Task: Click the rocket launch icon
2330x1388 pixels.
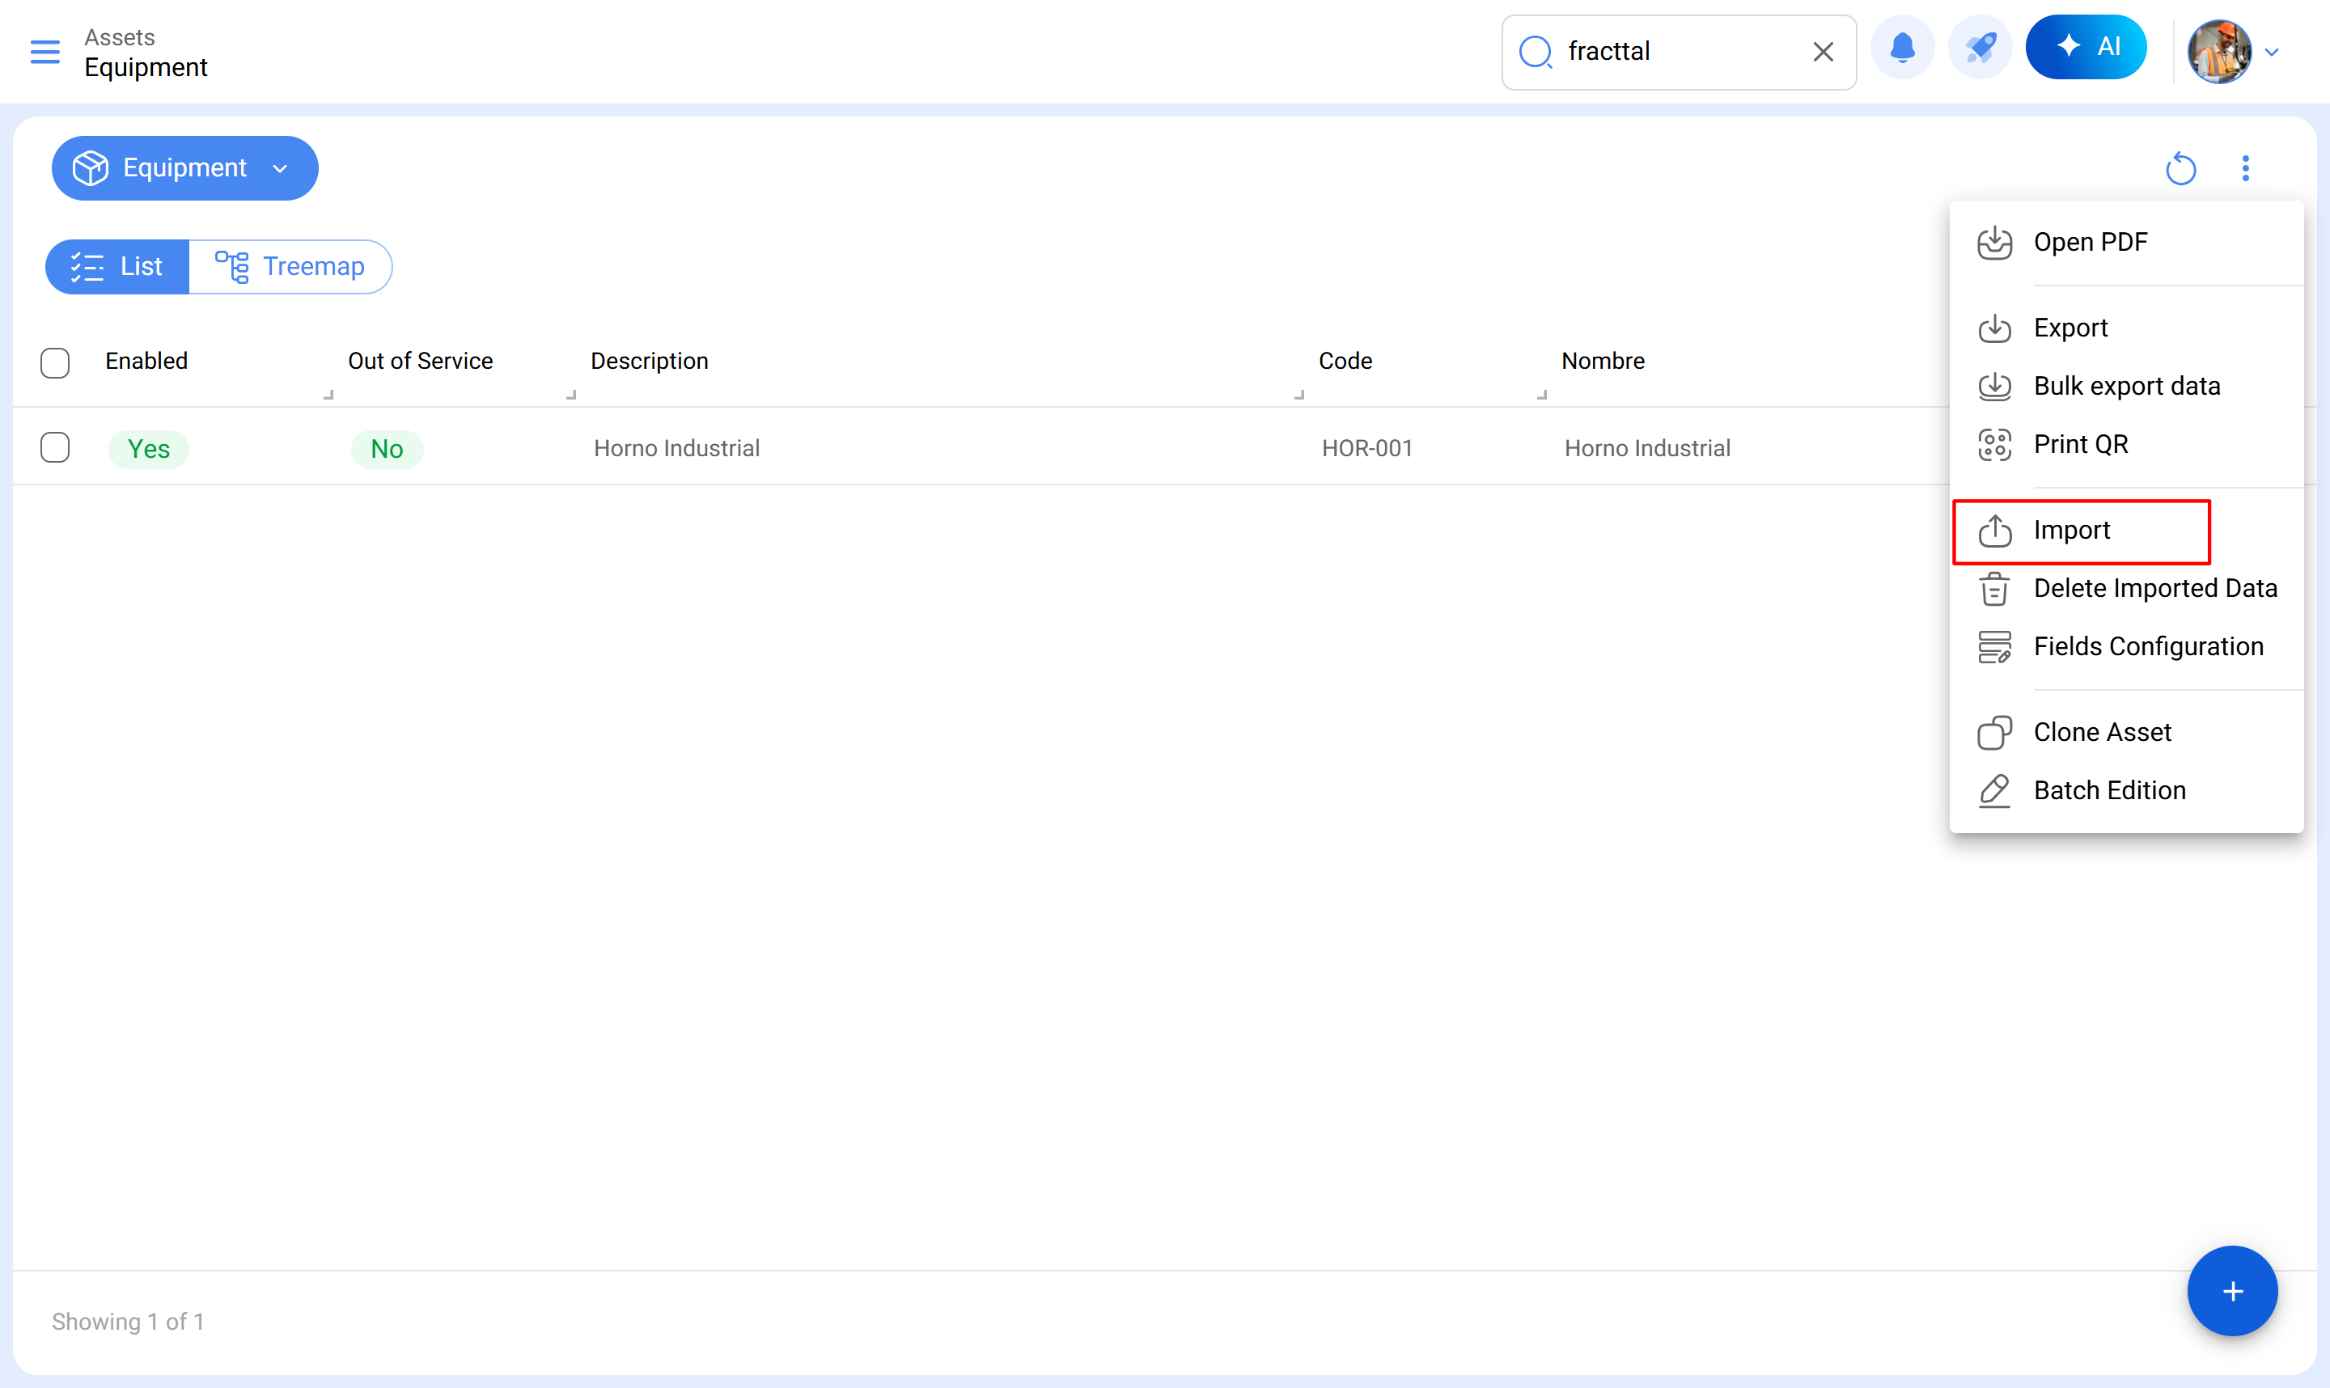Action: pos(1980,48)
